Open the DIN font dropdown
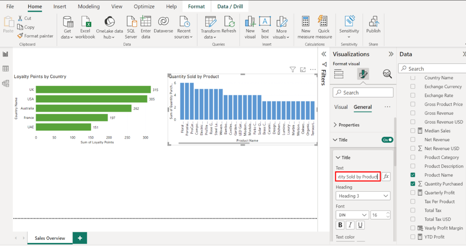 pyautogui.click(x=352, y=215)
